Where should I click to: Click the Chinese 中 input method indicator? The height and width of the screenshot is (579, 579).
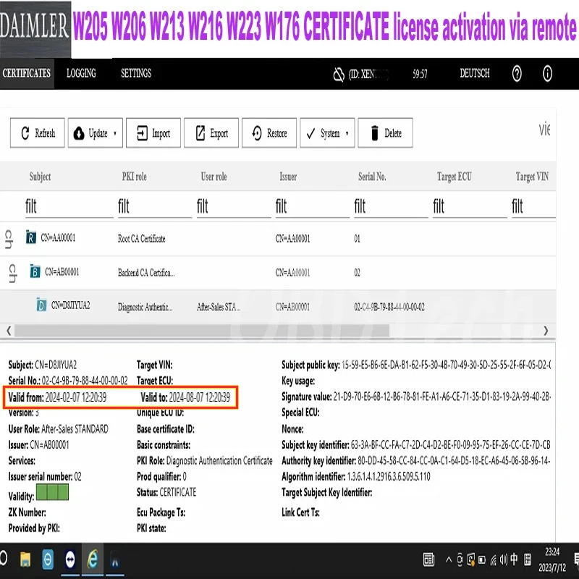point(514,559)
